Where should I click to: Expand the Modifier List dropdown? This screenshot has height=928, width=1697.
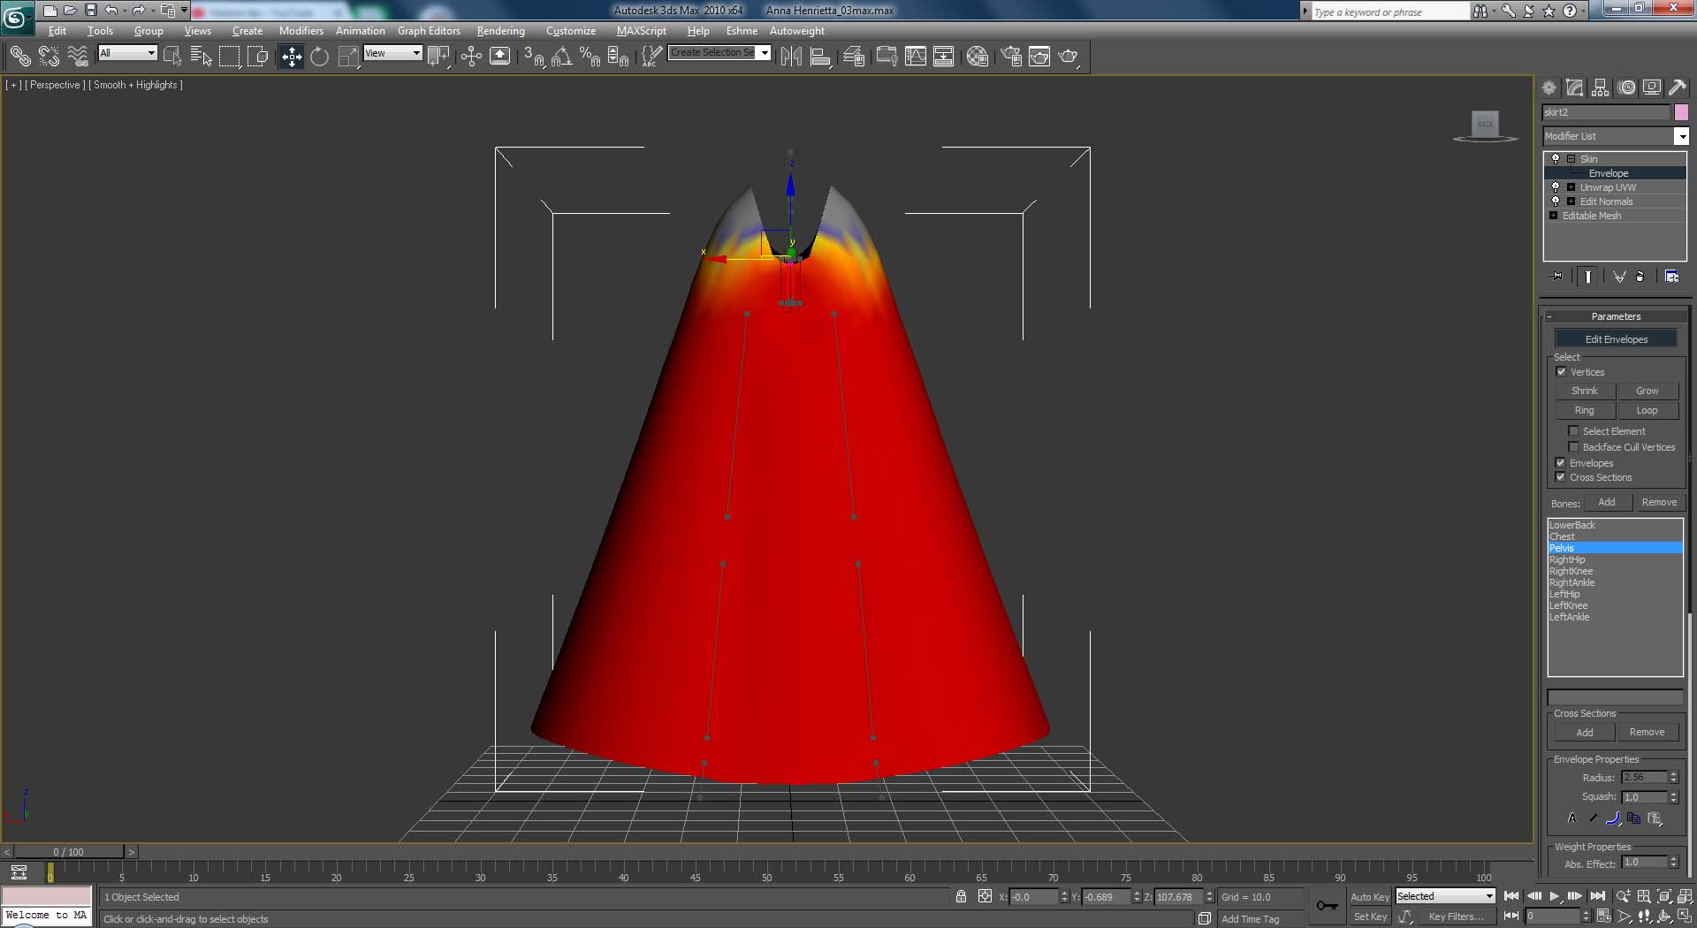[1681, 136]
